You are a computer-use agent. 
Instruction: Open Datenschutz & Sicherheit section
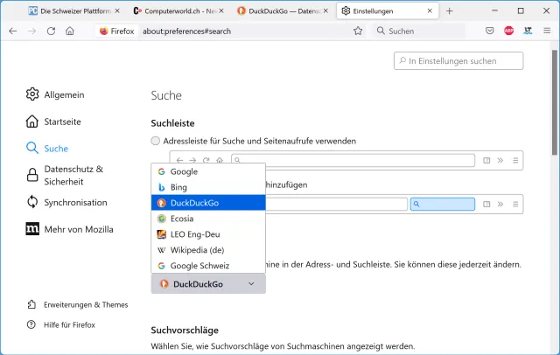pos(64,175)
